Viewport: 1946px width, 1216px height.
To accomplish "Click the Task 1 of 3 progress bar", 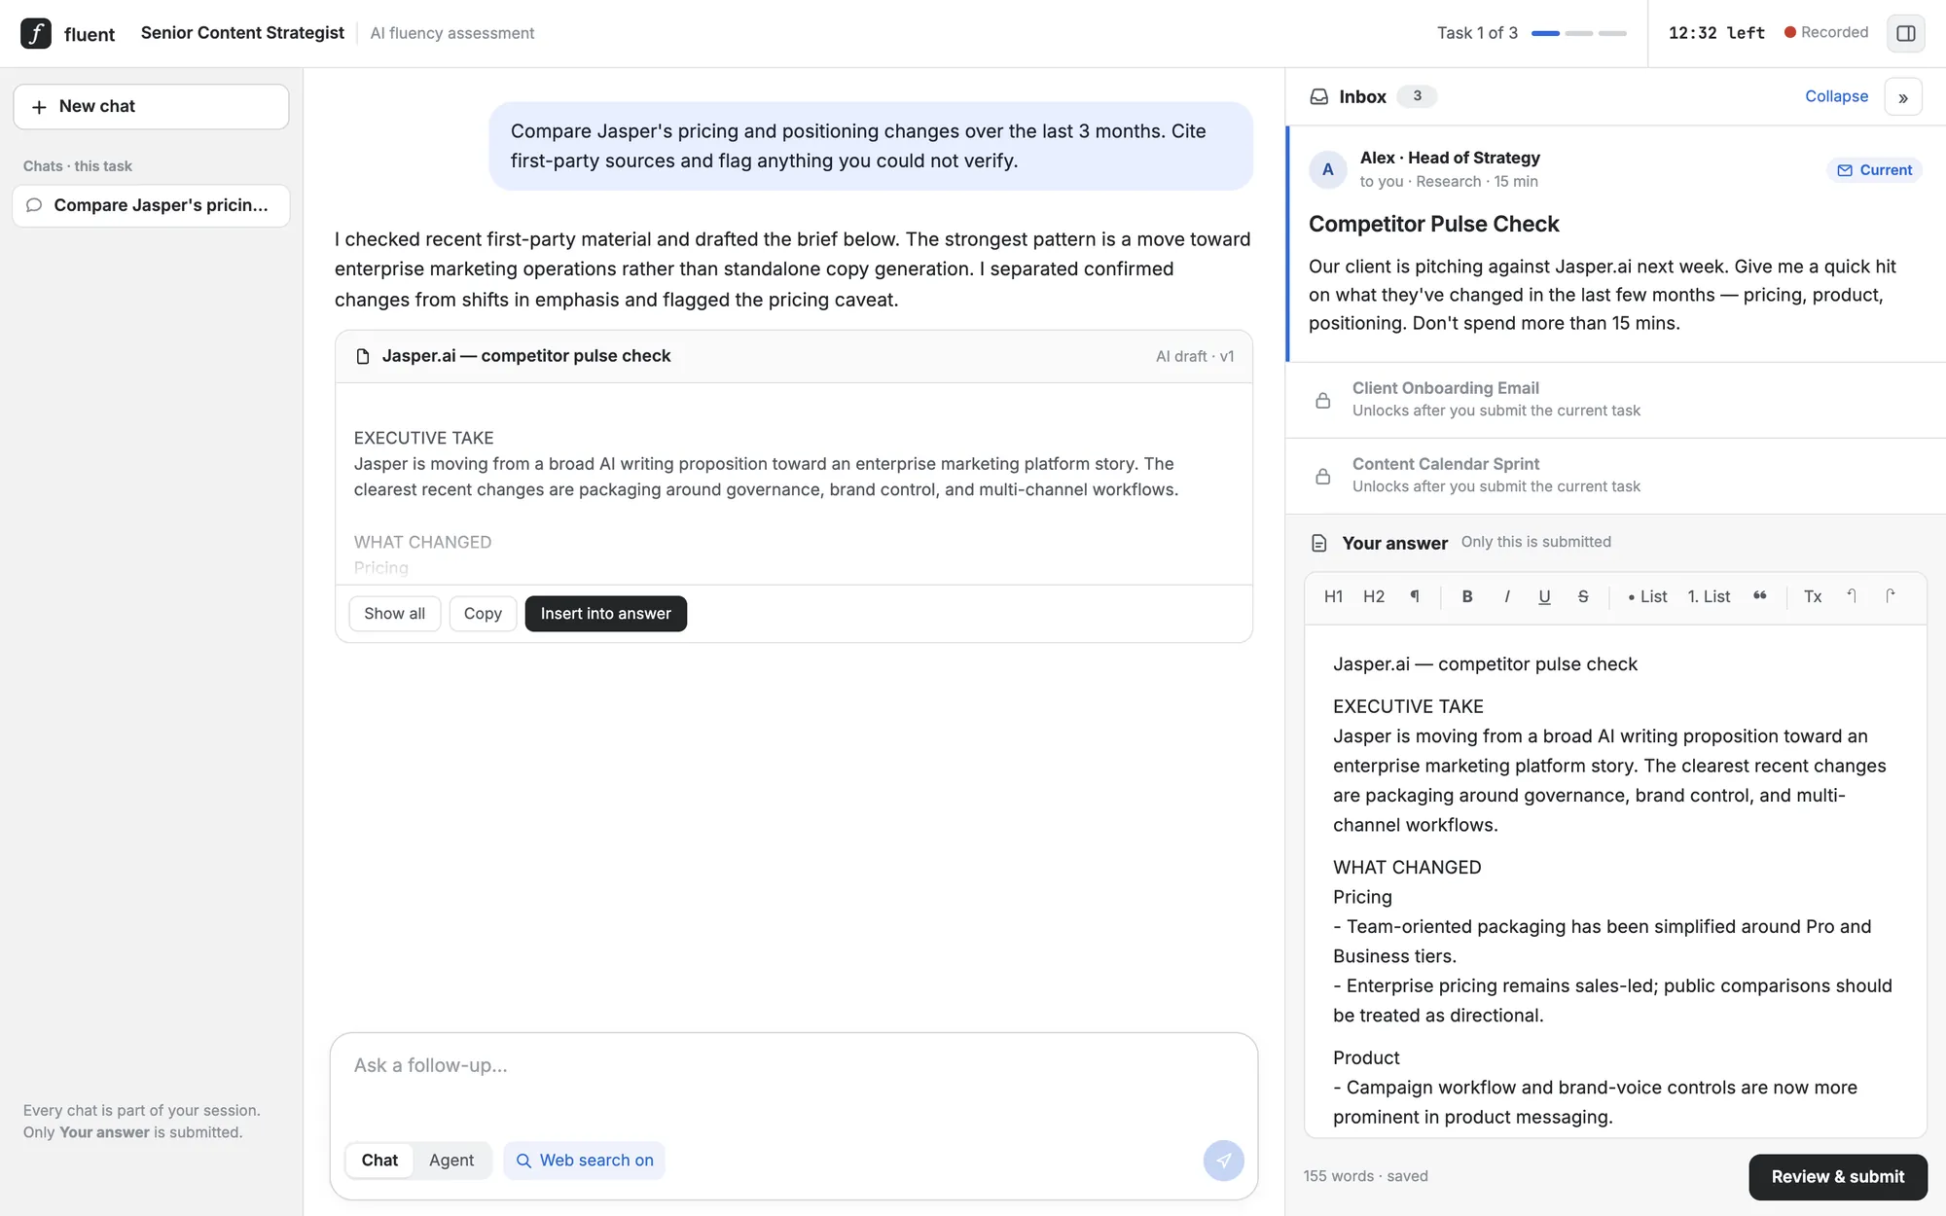I will 1578,33.
